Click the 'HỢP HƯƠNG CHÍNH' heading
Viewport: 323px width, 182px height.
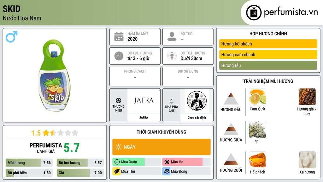(268, 33)
